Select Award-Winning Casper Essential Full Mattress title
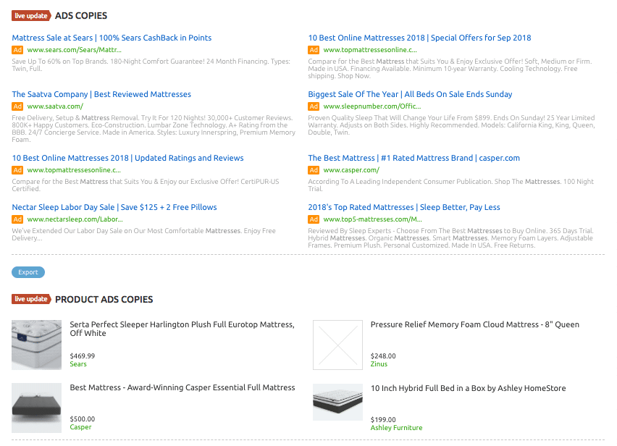The width and height of the screenshot is (617, 446). tap(182, 387)
